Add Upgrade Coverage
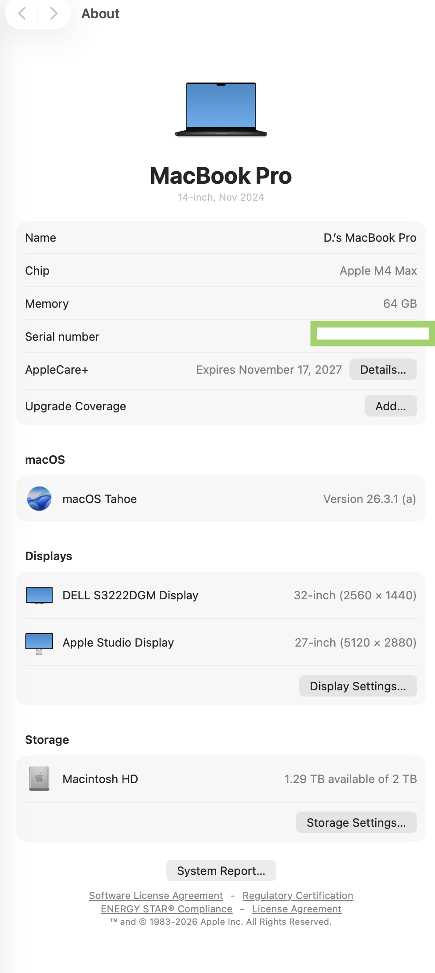435x973 pixels. coord(390,406)
